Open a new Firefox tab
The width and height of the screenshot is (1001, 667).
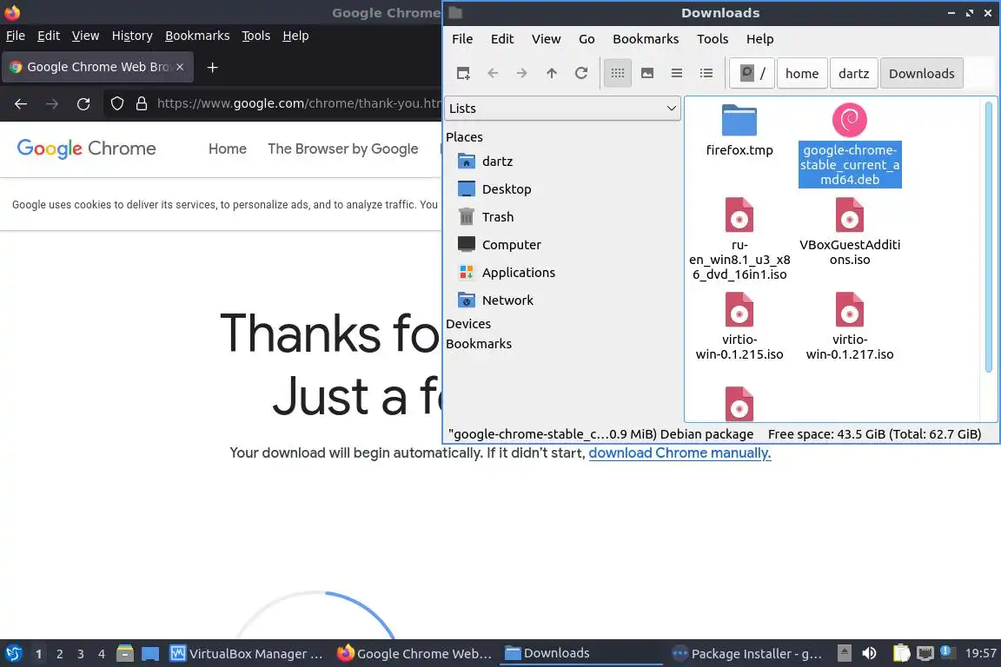pos(213,67)
